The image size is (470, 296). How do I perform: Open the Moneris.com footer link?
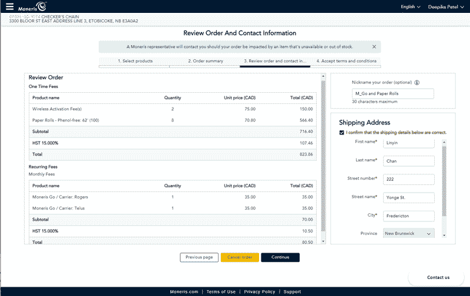(x=184, y=291)
